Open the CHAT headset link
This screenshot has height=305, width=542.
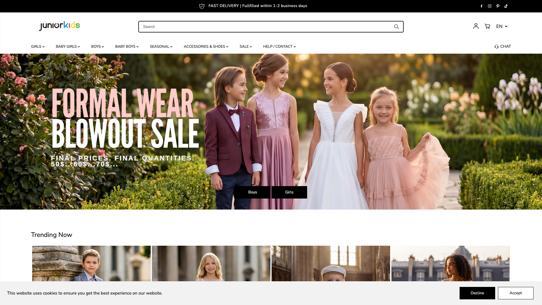click(503, 47)
